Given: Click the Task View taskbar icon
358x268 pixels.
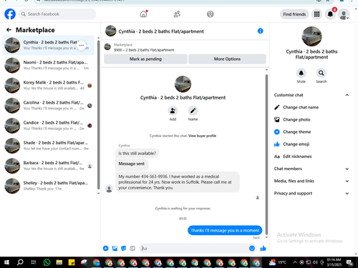Looking at the screenshot, I should [x=34, y=262].
